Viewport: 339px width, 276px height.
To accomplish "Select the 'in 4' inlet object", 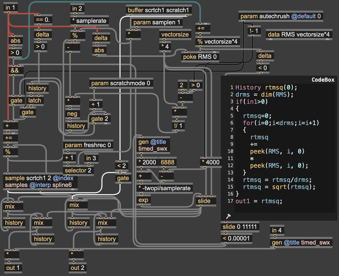I will point(277,230).
